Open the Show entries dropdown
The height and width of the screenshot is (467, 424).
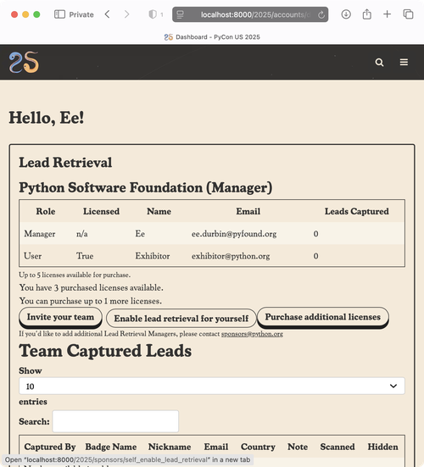212,386
